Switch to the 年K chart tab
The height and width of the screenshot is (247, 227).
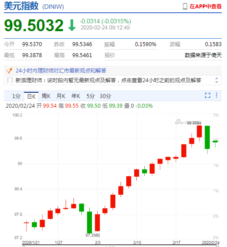tap(76, 96)
